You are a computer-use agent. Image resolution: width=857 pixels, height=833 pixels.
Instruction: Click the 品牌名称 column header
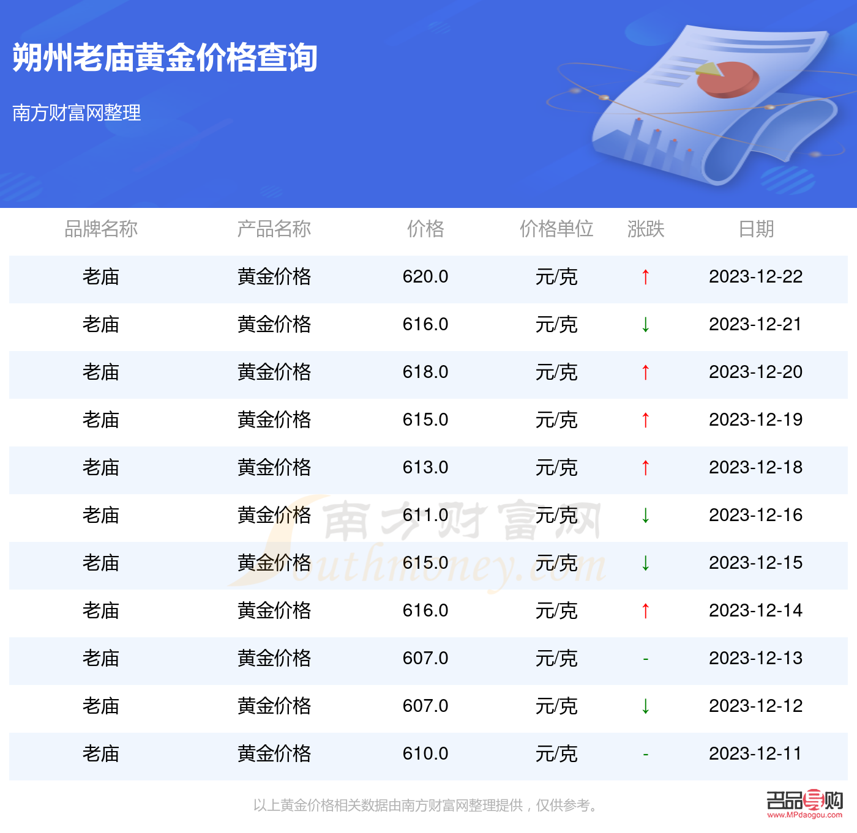(101, 229)
